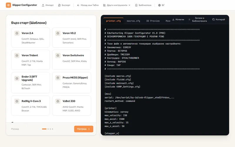This screenshot has height=147, width=235.
Task: Open the partially hidden Moo tab
Action: tap(168, 21)
